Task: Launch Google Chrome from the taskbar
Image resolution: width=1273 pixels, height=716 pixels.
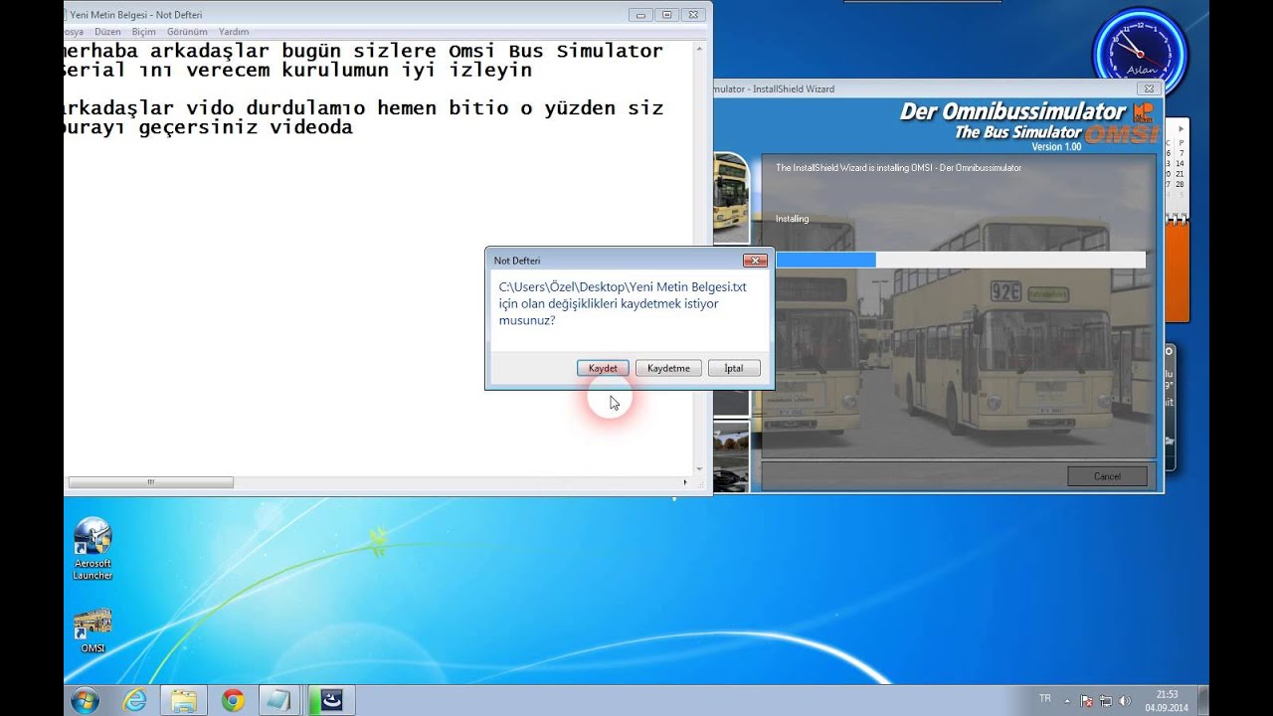Action: click(x=233, y=701)
